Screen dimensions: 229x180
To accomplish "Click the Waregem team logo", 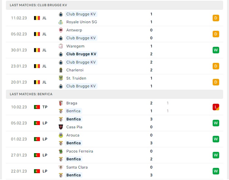I will 61,46.
